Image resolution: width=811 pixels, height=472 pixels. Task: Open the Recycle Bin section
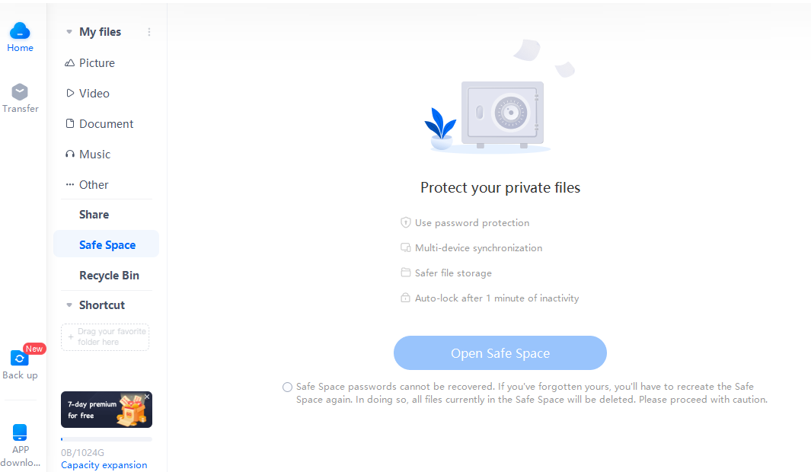109,276
